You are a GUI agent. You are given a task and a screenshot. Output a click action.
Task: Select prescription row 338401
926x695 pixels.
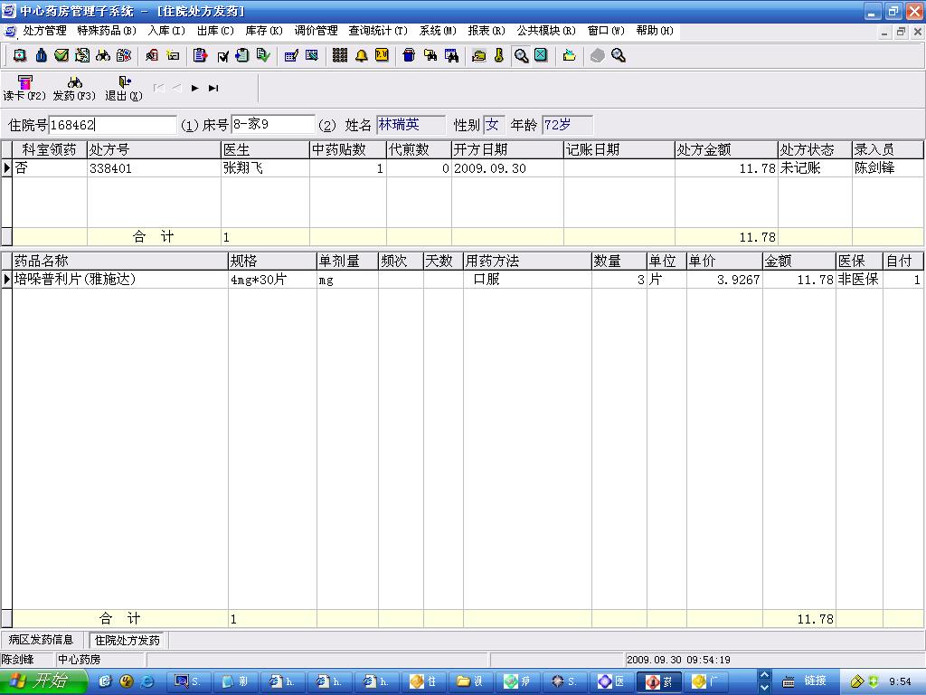tap(110, 168)
